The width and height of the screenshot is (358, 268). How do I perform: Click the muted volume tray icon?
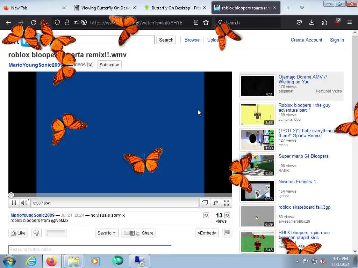coord(323,262)
